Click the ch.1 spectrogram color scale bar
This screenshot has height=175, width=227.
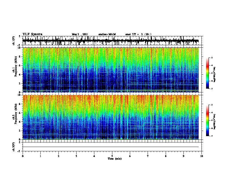tap(208, 73)
